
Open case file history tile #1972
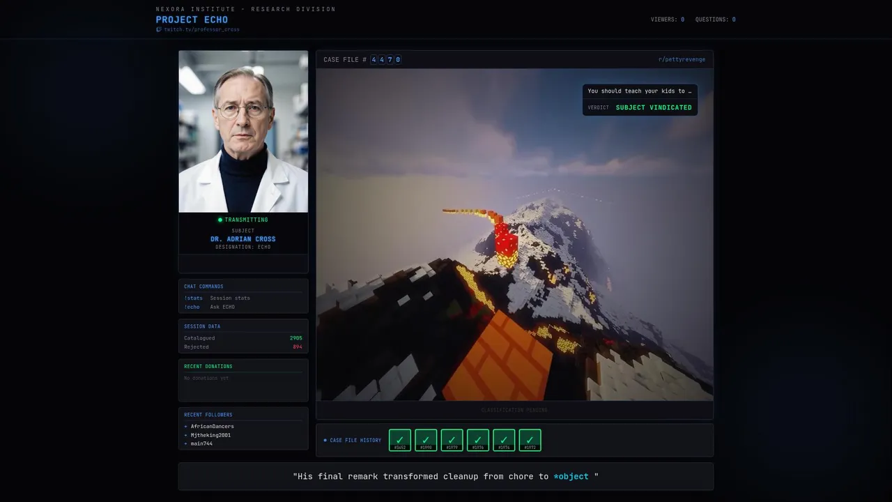[x=530, y=440]
